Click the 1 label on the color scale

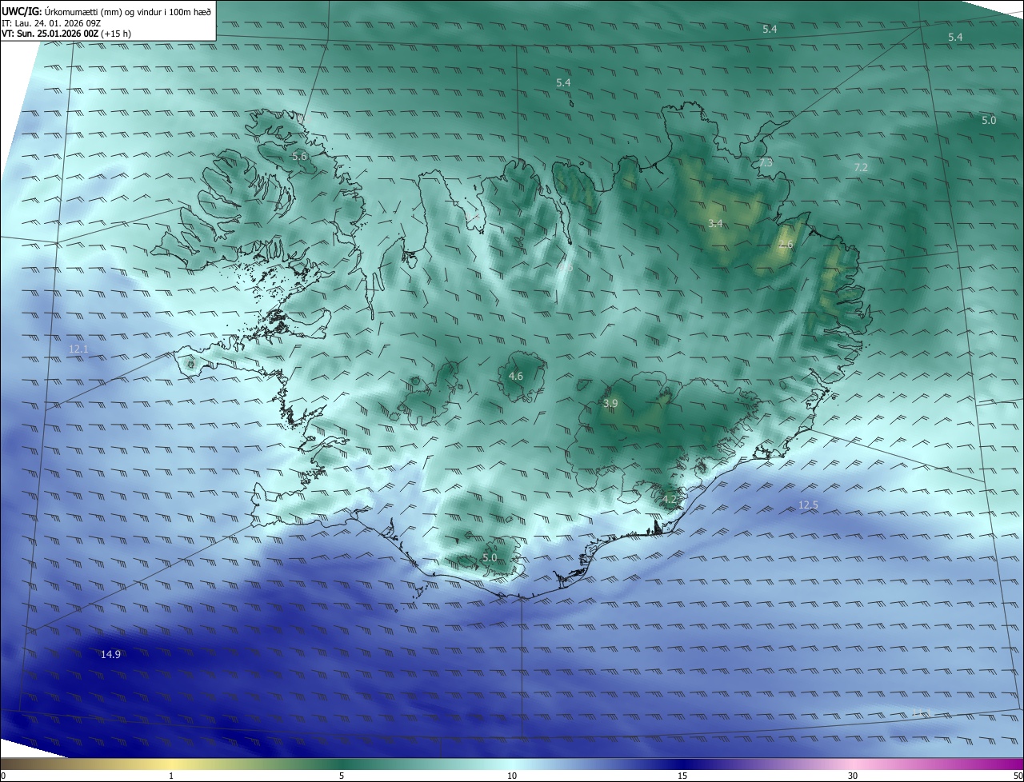(171, 776)
